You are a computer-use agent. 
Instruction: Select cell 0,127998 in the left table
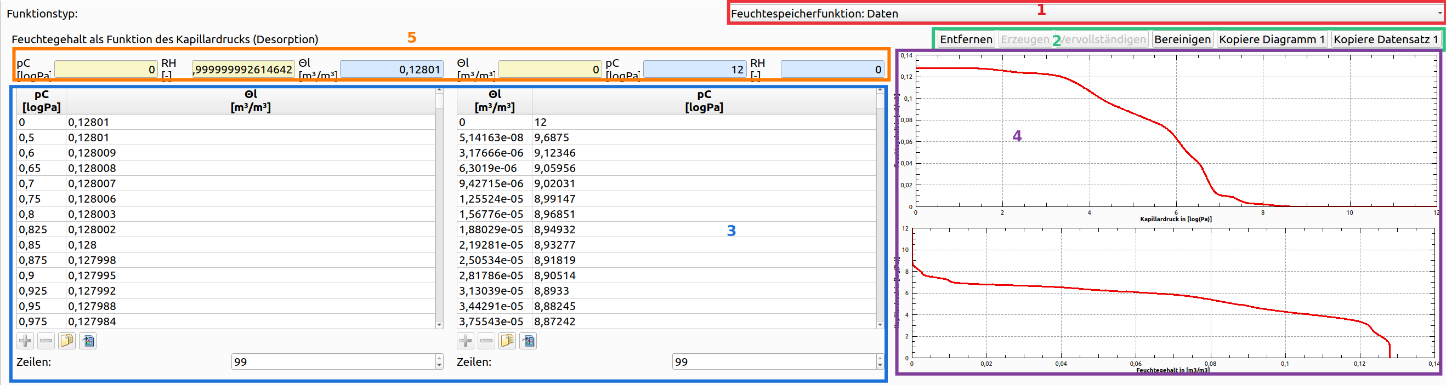click(251, 260)
